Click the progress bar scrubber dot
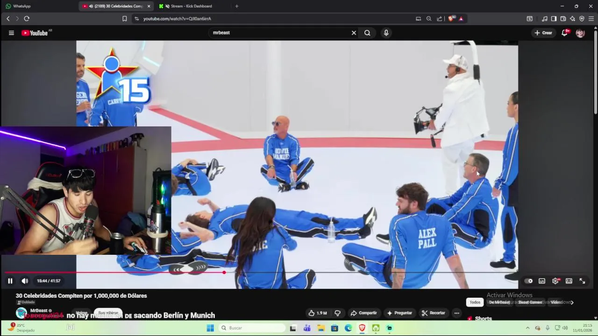Screen dimensions: 598x336 (x=224, y=272)
